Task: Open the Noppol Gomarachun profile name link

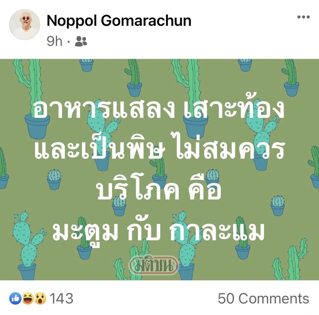Action: pyautogui.click(x=119, y=21)
